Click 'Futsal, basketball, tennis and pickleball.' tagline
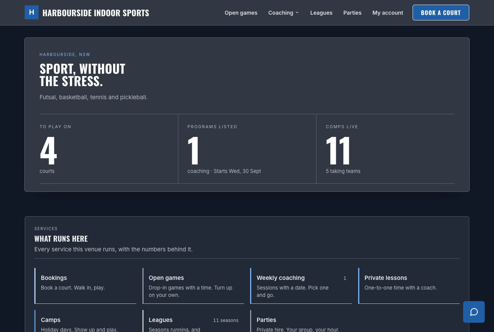The height and width of the screenshot is (332, 494). tap(93, 97)
